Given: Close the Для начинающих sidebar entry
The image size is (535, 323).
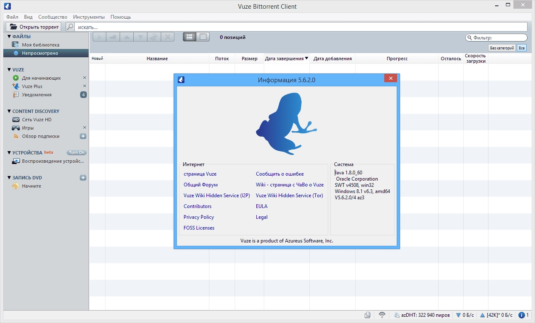Looking at the screenshot, I should click(x=85, y=78).
